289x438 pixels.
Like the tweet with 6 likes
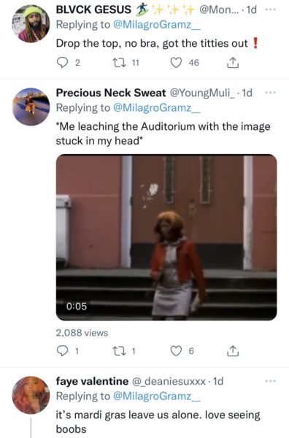click(176, 351)
